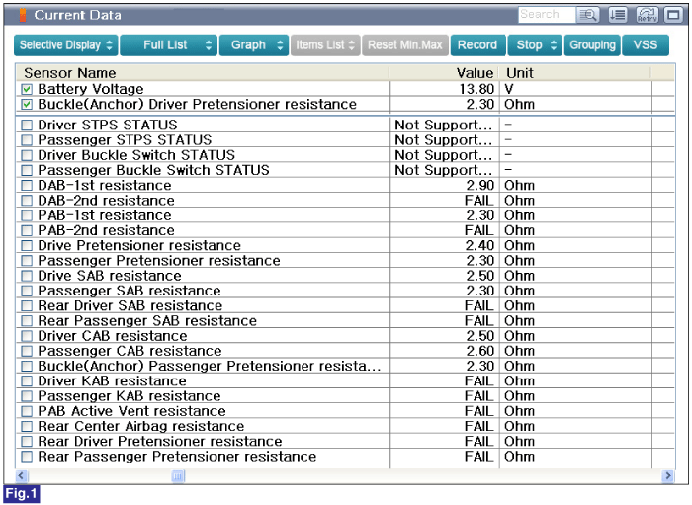Click the Sensor Name column header
The height and width of the screenshot is (505, 692).
[203, 73]
